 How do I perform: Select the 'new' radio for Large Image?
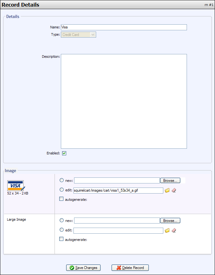pyautogui.click(x=61, y=220)
